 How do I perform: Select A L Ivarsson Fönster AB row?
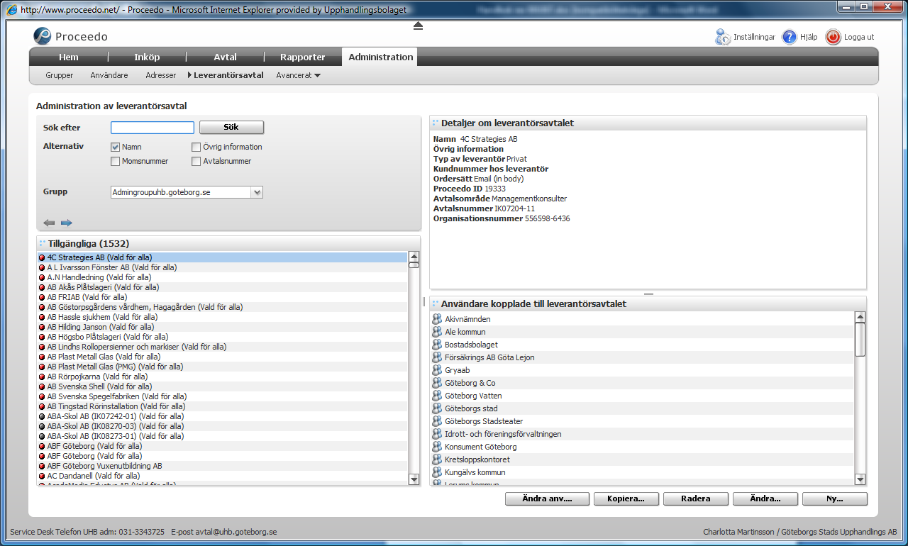(223, 267)
